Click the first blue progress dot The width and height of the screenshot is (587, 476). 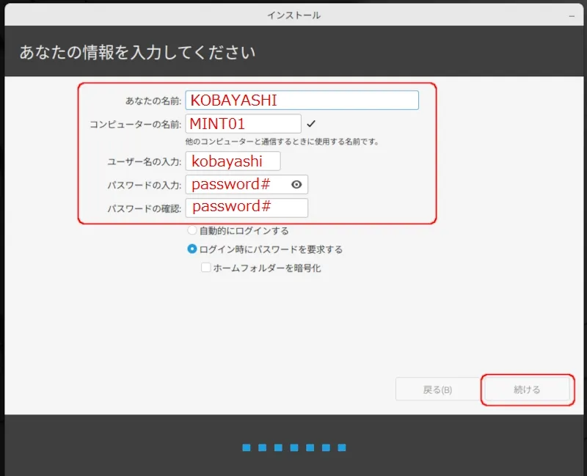tap(246, 447)
